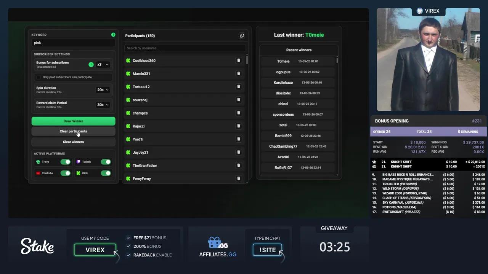Remove champcs via its trash icon
This screenshot has height=274, width=488.
239,113
